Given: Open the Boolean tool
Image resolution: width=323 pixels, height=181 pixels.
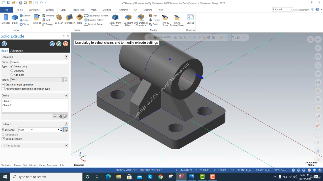Looking at the screenshot, I should point(59,19).
